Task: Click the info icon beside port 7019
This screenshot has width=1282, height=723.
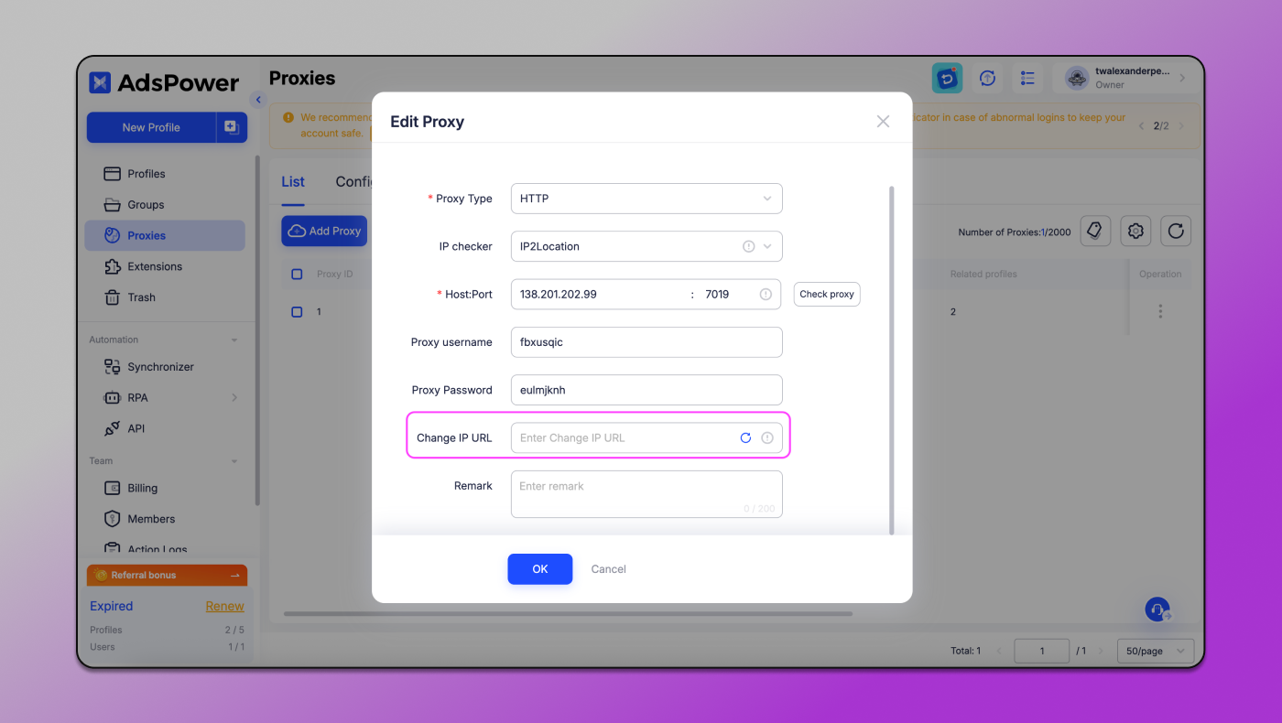Action: [x=766, y=295]
